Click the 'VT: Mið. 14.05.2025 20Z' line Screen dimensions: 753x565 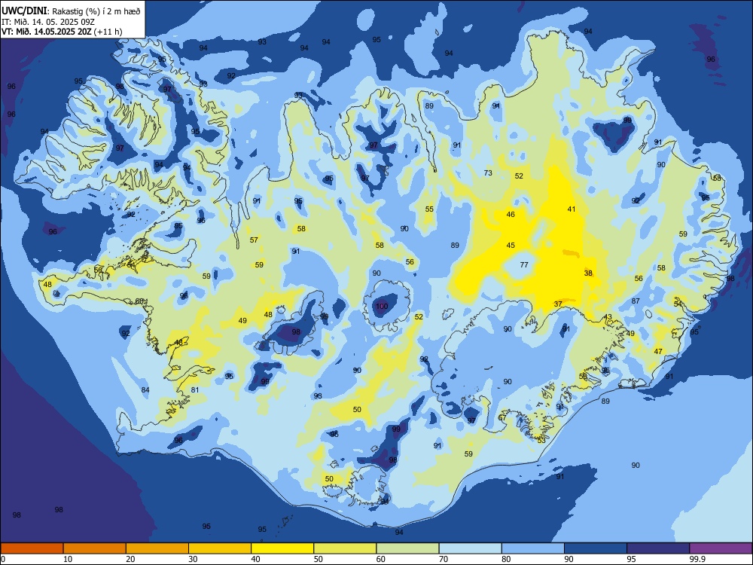tap(47, 32)
